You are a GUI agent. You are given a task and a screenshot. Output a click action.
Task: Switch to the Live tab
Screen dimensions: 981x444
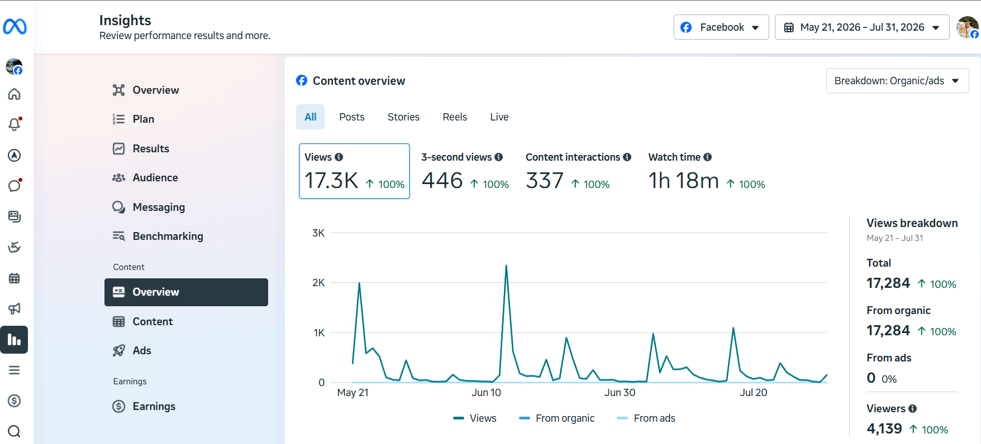499,117
